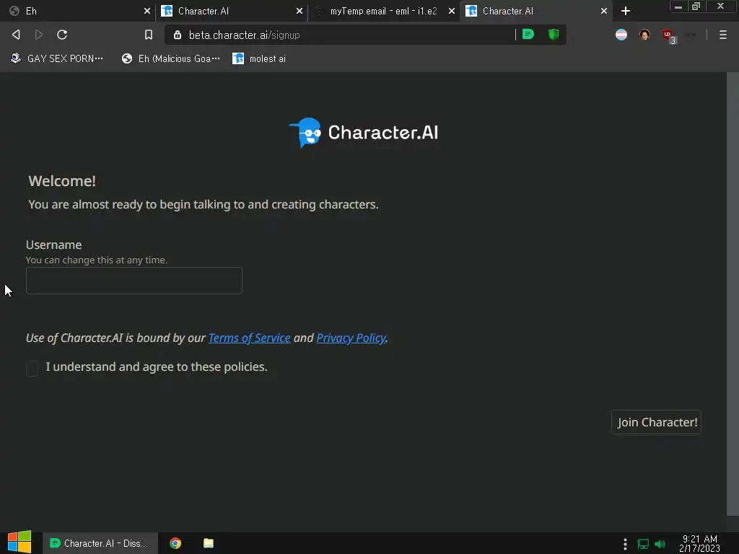This screenshot has width=739, height=554.
Task: Click the pink and blue striped extension icon
Action: click(621, 35)
